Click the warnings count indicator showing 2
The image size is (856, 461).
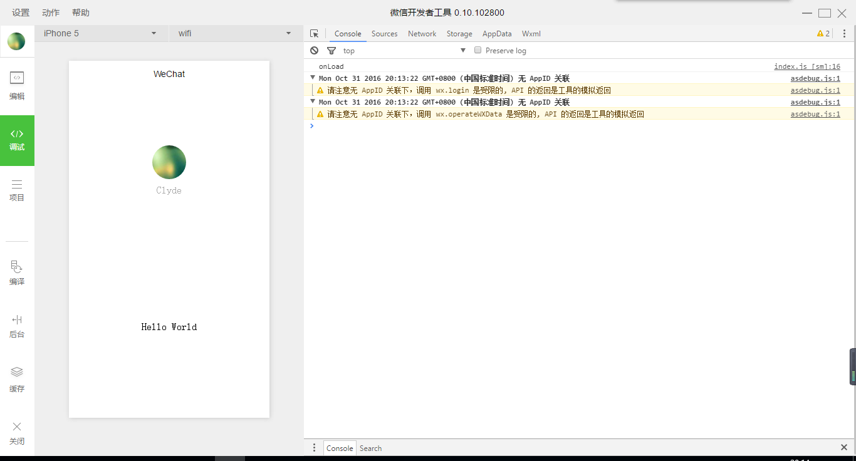pyautogui.click(x=823, y=34)
